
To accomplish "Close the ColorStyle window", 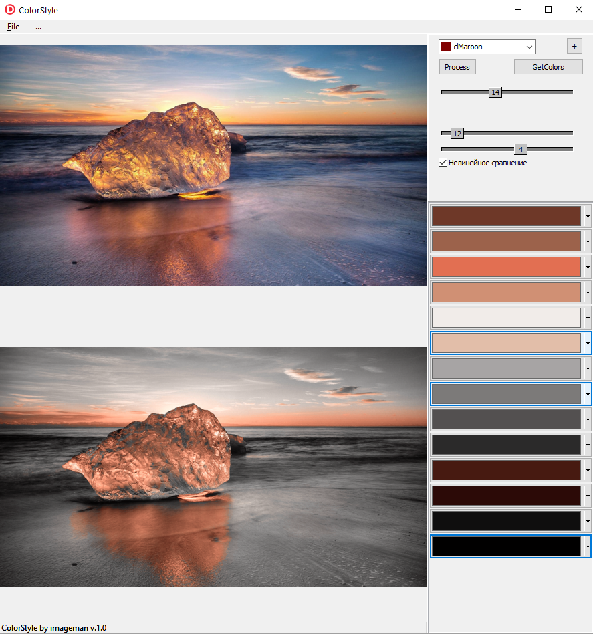I will click(x=578, y=10).
